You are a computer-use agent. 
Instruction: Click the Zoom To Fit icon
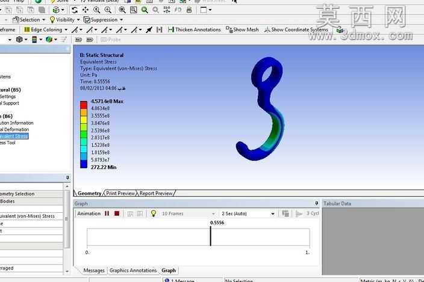[x=122, y=10]
